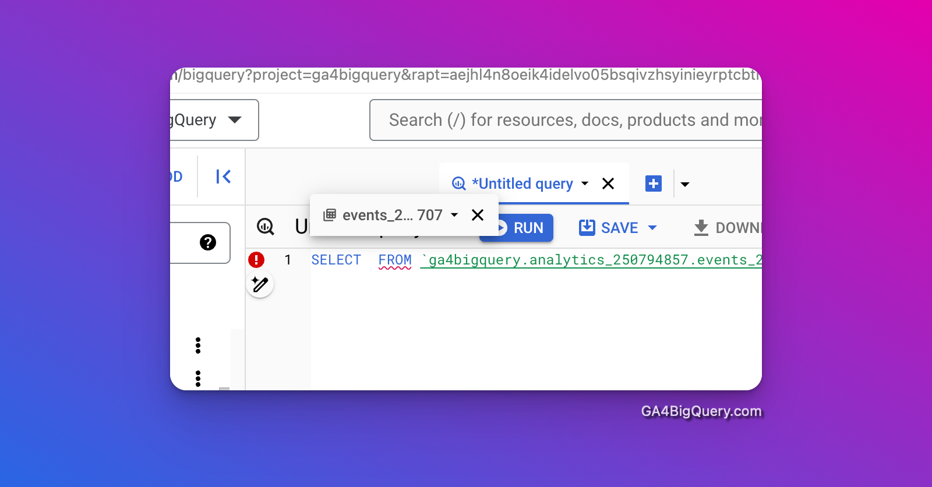Open the Untitled query tab dropdown arrow
This screenshot has height=487, width=932.
(585, 183)
